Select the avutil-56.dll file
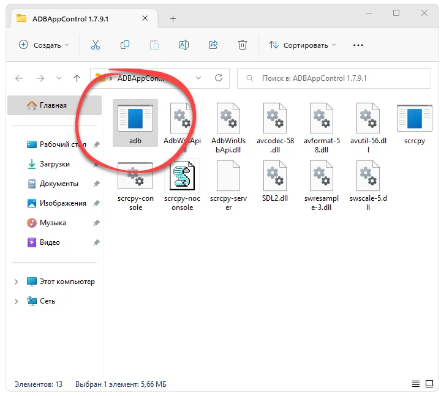The width and height of the screenshot is (441, 396). coord(368,129)
